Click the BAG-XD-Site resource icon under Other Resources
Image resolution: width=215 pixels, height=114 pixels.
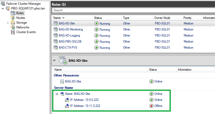click(62, 81)
